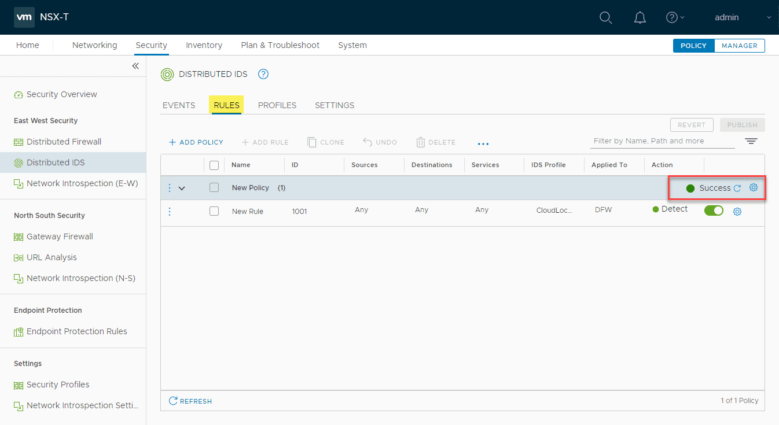Open the policy settings gear on New Policy row
779x425 pixels.
click(x=753, y=187)
